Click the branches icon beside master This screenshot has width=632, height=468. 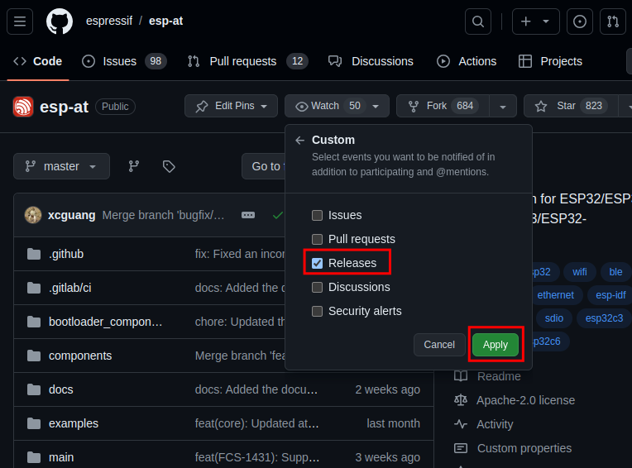(133, 166)
